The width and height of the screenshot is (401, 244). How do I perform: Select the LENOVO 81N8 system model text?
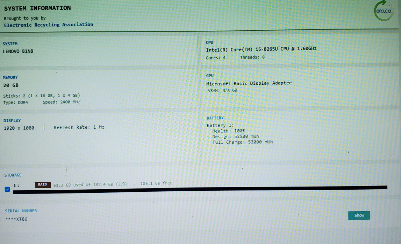[18, 51]
